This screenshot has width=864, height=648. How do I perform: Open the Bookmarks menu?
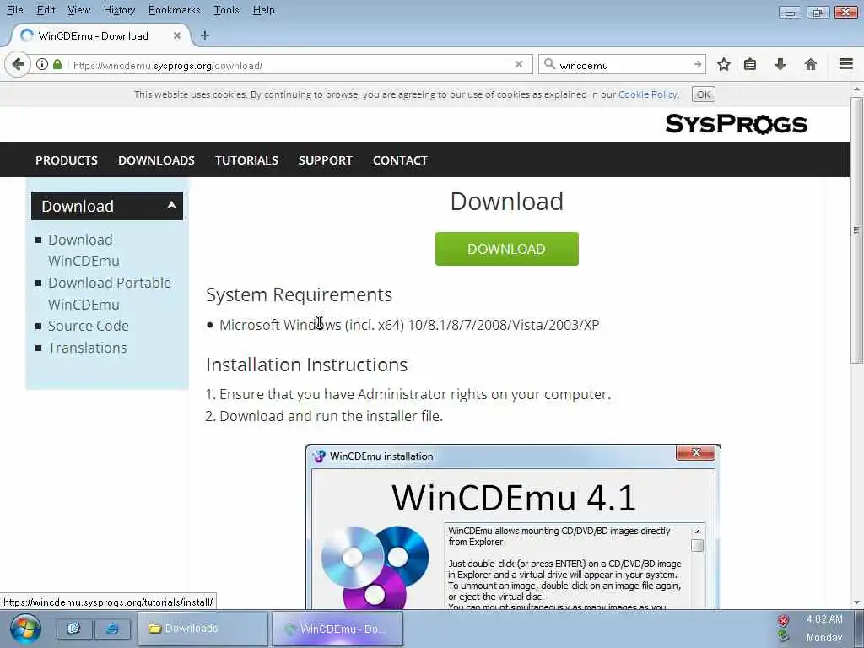[x=174, y=10]
